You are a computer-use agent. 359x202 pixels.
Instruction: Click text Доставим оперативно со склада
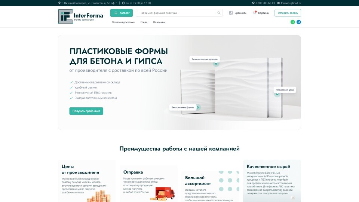[97, 82]
